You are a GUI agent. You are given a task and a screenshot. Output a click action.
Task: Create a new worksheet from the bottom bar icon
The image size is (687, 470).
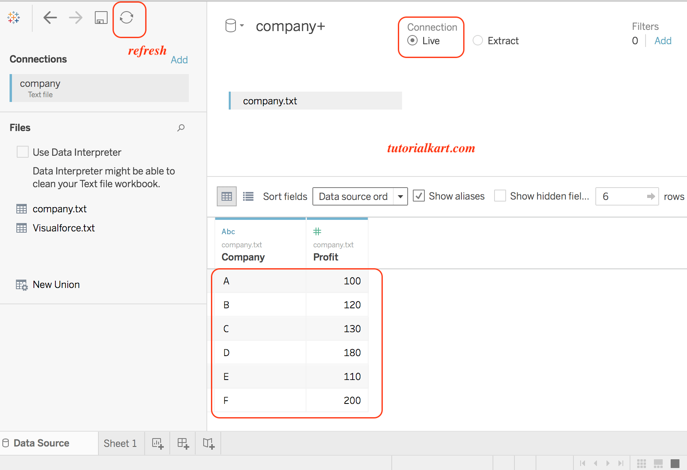157,443
